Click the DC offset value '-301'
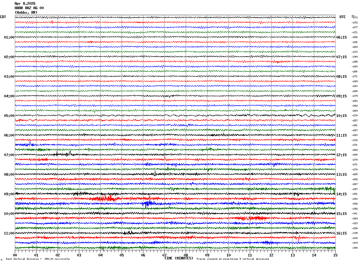The image size is (359, 263). click(355, 214)
